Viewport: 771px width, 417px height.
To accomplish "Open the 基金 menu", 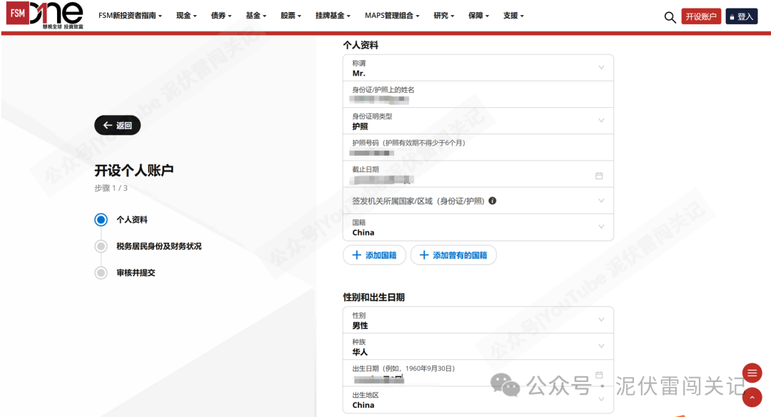I will click(256, 16).
